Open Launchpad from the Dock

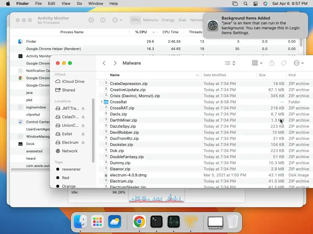(98, 222)
